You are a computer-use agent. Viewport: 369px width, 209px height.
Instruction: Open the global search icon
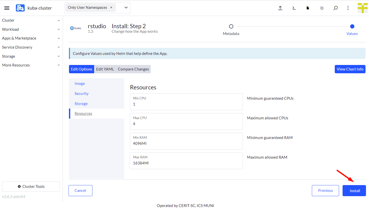click(336, 8)
